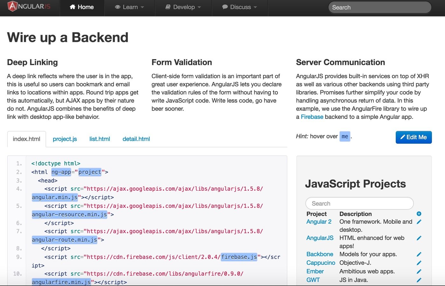The width and height of the screenshot is (445, 286).
Task: Edit the GWT project pencil icon
Action: (419, 280)
